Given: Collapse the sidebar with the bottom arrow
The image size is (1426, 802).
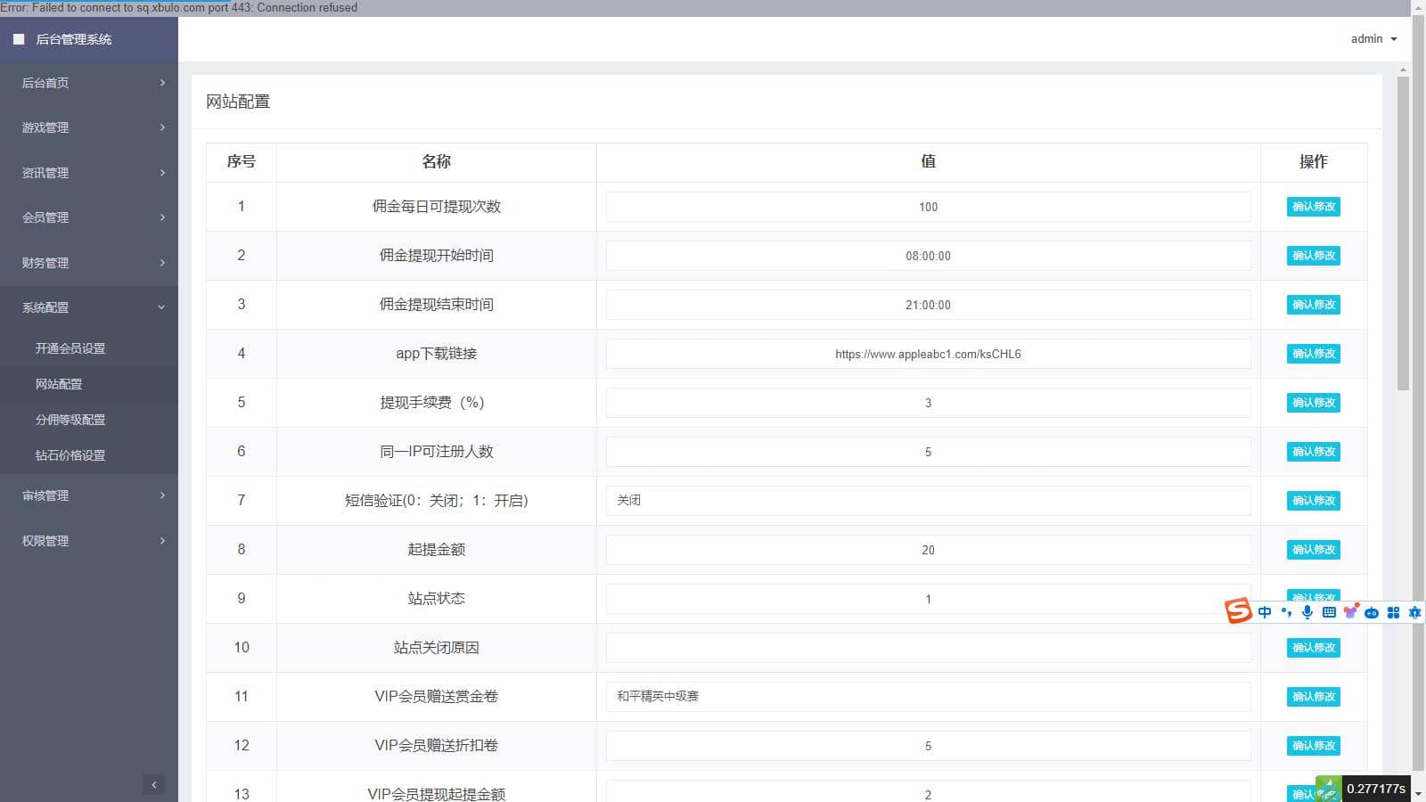Looking at the screenshot, I should pyautogui.click(x=154, y=785).
